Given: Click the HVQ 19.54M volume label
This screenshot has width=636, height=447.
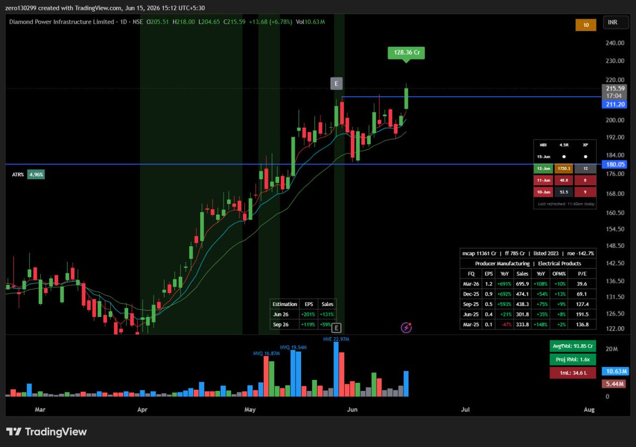Looking at the screenshot, I should click(293, 347).
